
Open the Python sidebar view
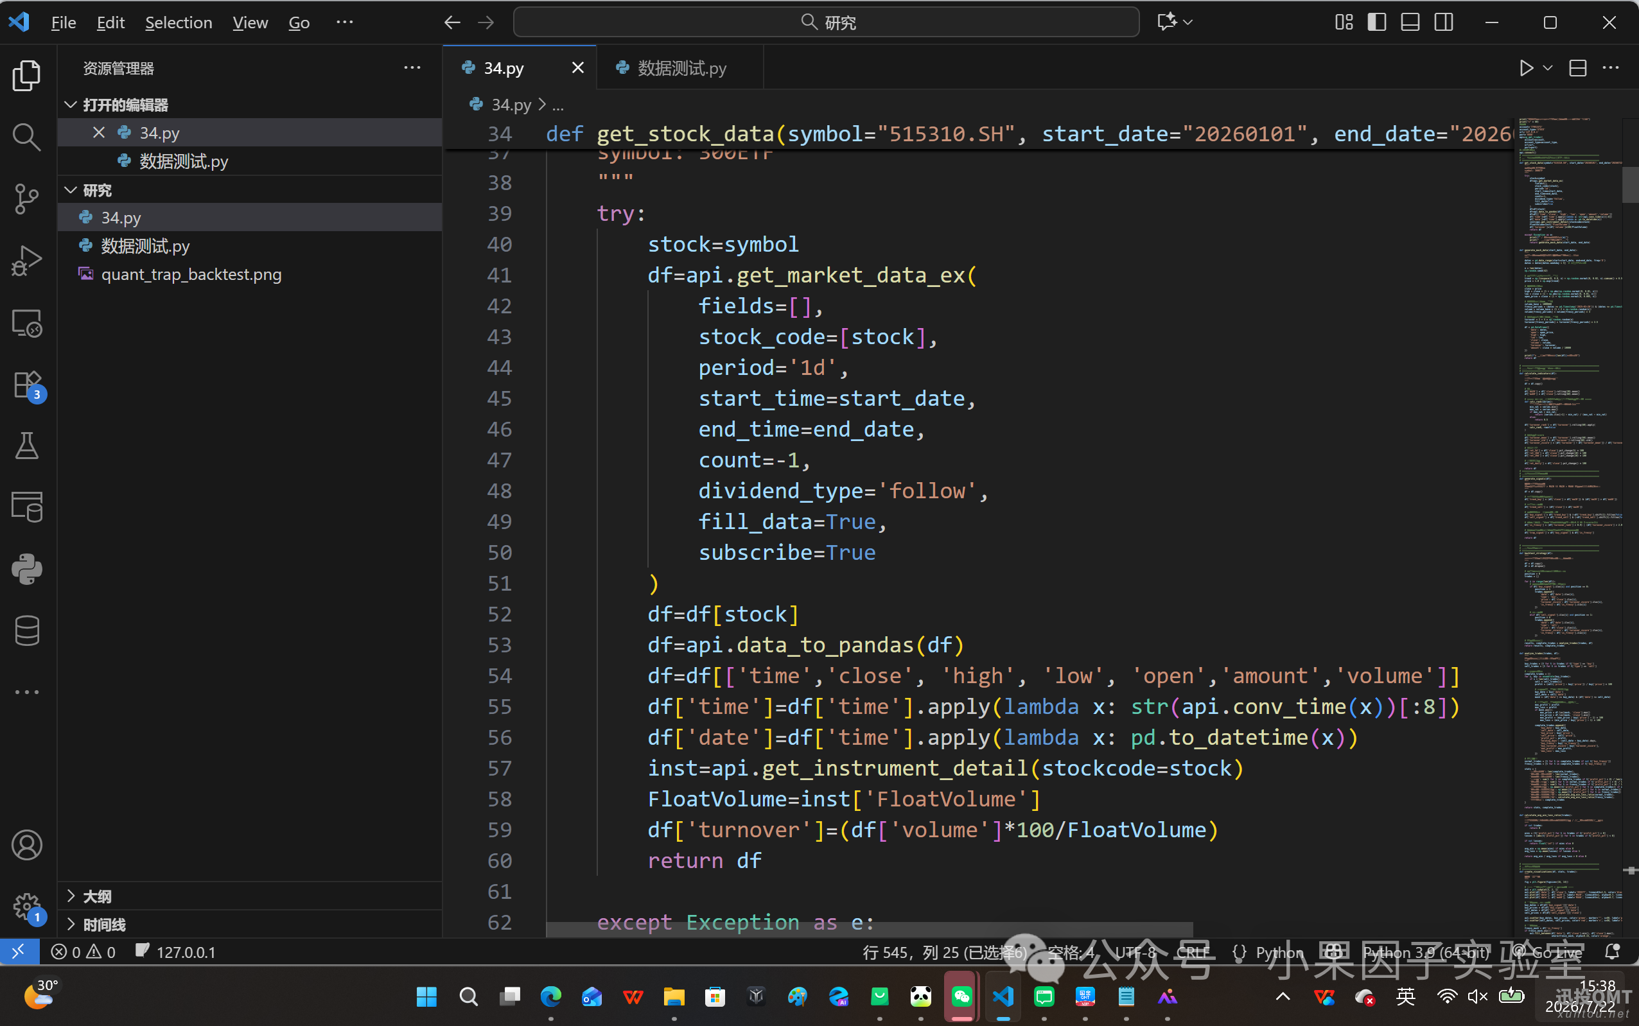[x=26, y=569]
